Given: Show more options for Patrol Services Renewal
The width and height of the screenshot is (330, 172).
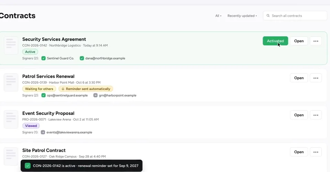Looking at the screenshot, I should 316,78.
